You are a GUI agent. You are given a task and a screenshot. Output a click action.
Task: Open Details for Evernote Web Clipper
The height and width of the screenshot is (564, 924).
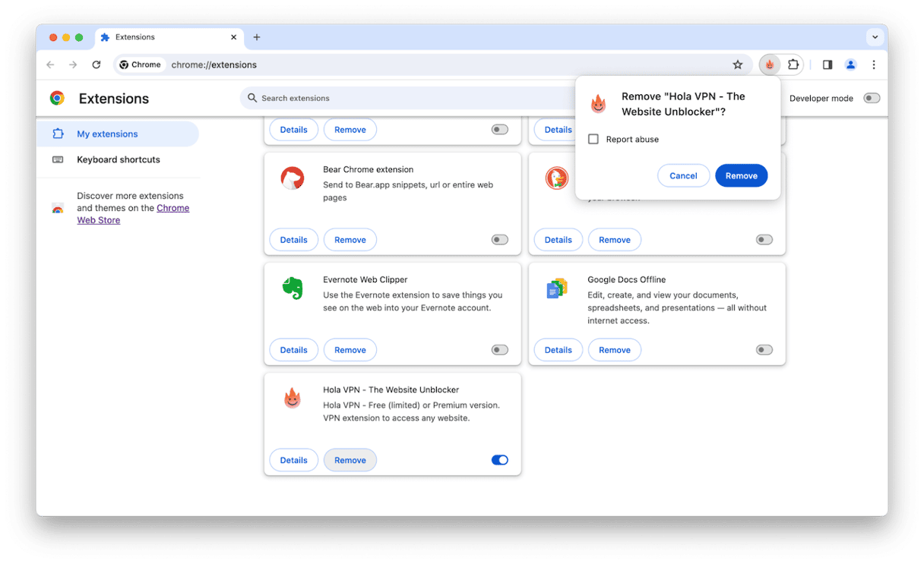(293, 350)
